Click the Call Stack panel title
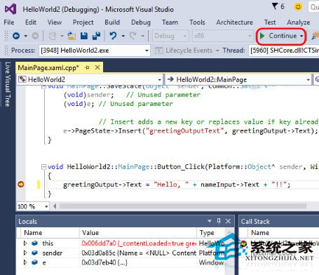Viewport: 319px width, 275px height. tap(255, 221)
